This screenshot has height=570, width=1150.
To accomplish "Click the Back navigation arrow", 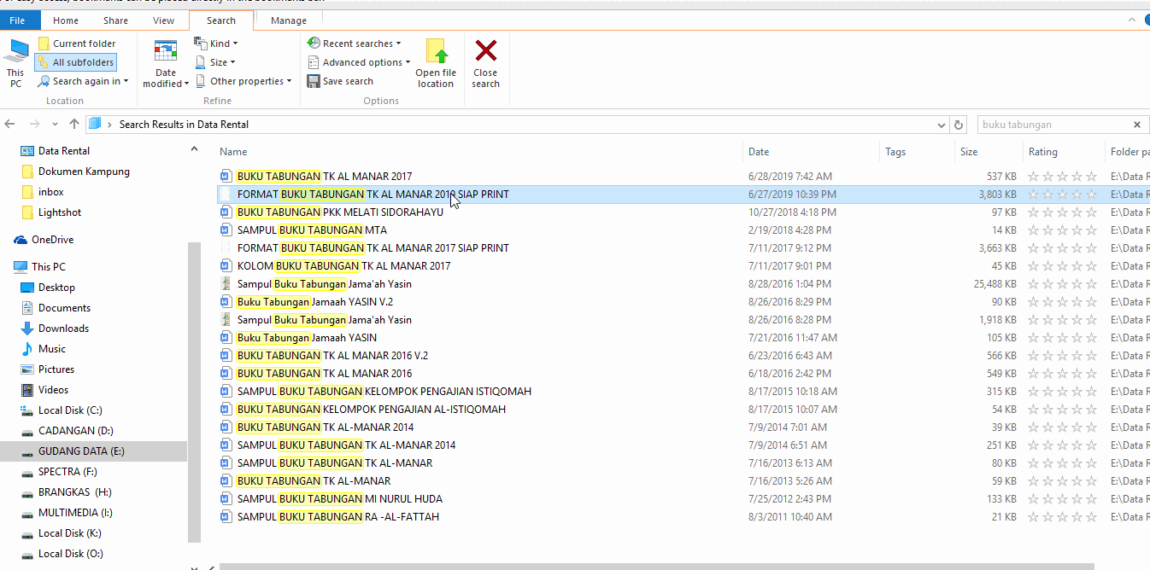I will 11,125.
